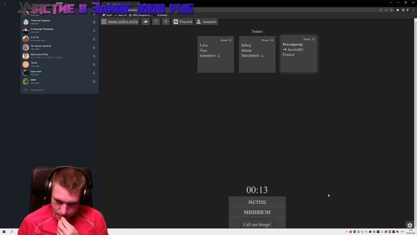Click player 'Marchelolo' in second team

tap(250, 55)
